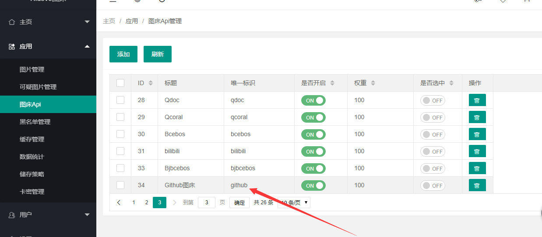Check the checkbox for row ID 30
The image size is (542, 237).
[x=120, y=134]
